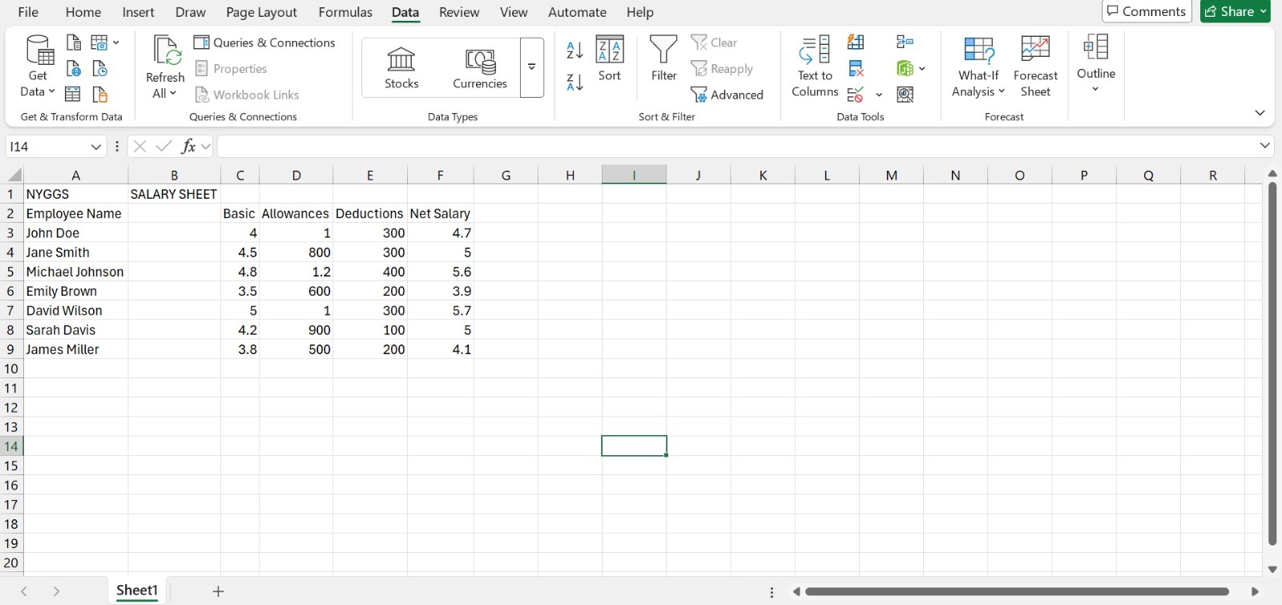Click the horizontal scrollbar thumb

pyautogui.click(x=1017, y=591)
